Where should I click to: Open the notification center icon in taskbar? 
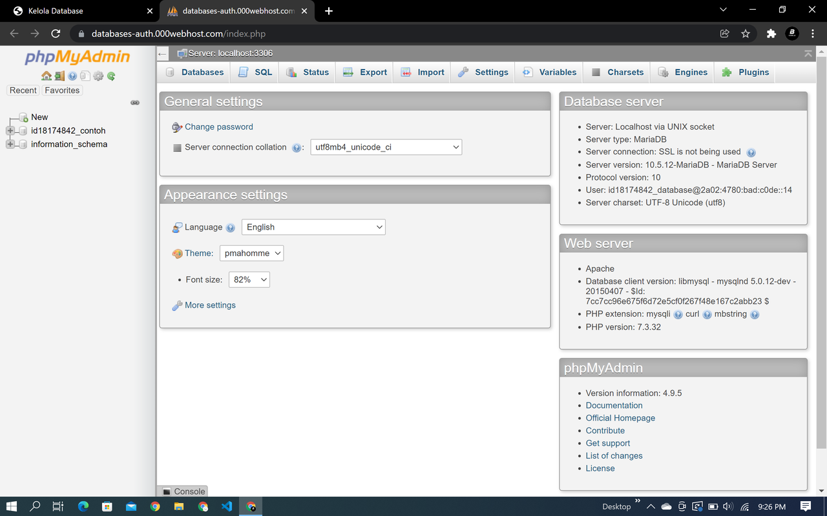pos(806,506)
